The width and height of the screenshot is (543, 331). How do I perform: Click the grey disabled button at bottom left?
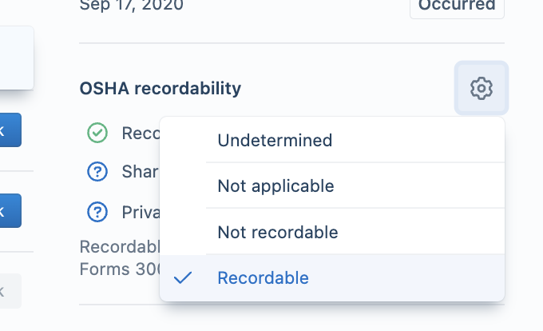click(x=10, y=291)
